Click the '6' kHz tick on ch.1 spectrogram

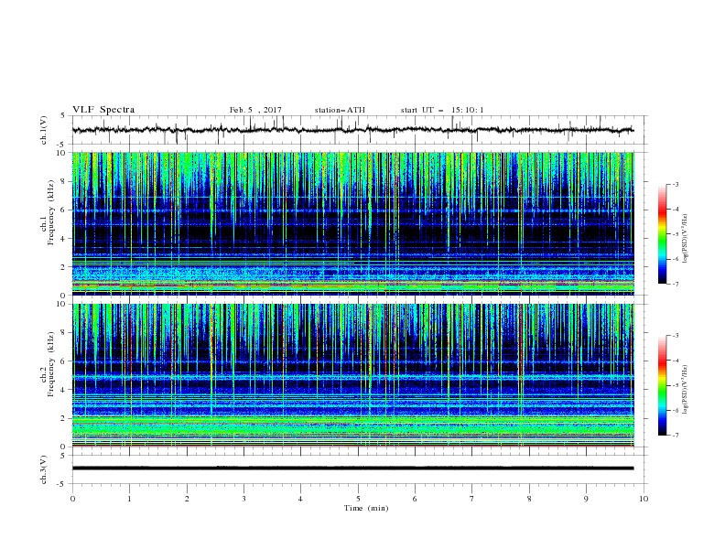64,210
